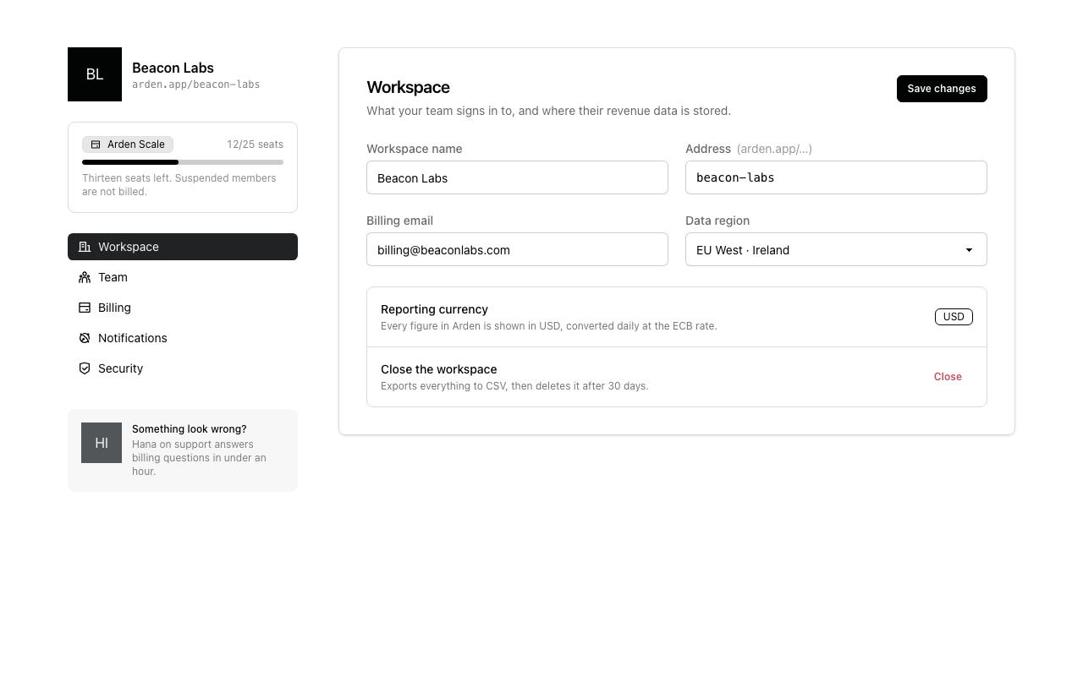Click the ECB rate currency description

click(549, 326)
